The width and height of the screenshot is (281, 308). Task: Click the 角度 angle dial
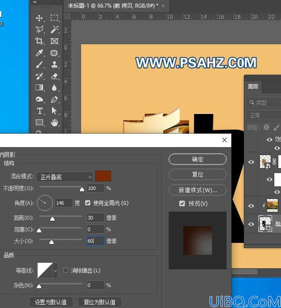click(45, 203)
